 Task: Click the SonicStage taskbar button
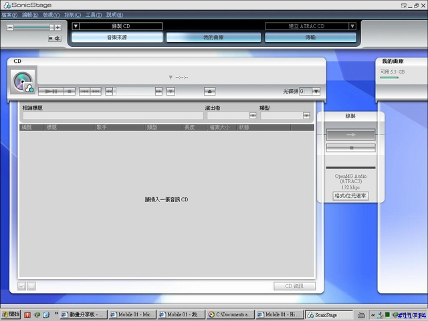[x=329, y=314]
